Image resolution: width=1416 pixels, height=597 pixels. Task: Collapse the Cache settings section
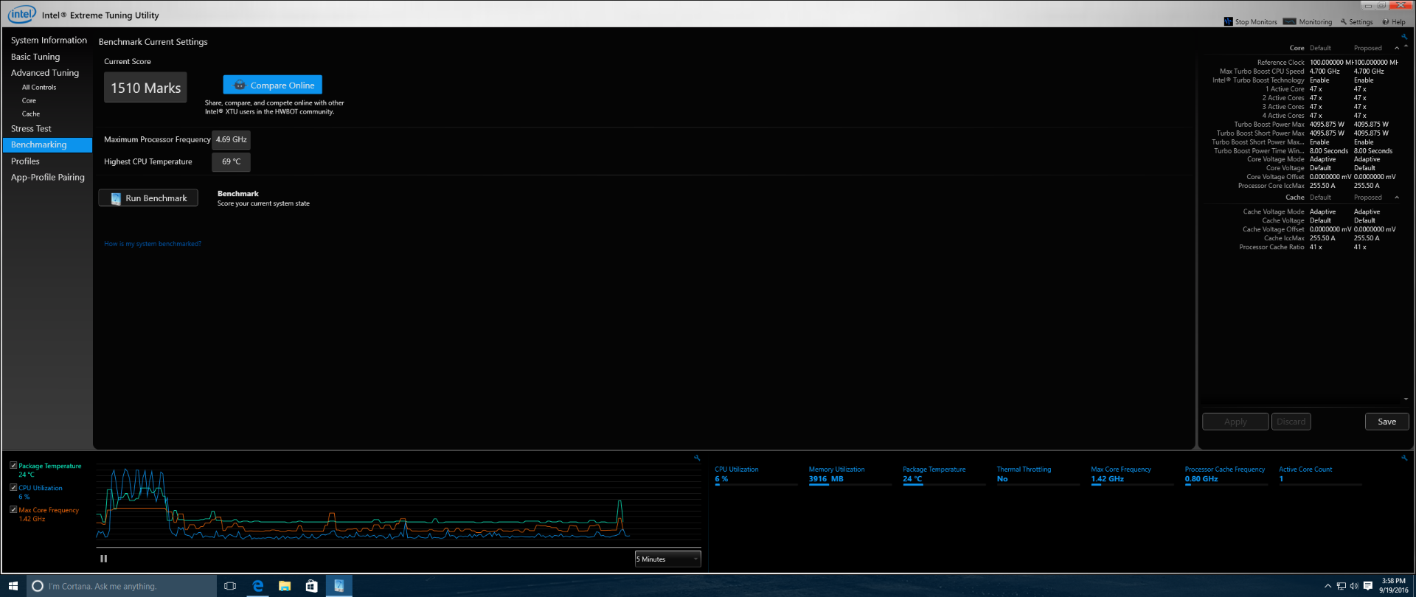pyautogui.click(x=1397, y=198)
